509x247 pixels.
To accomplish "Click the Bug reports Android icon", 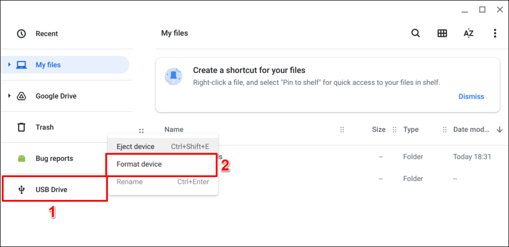I will click(x=21, y=159).
